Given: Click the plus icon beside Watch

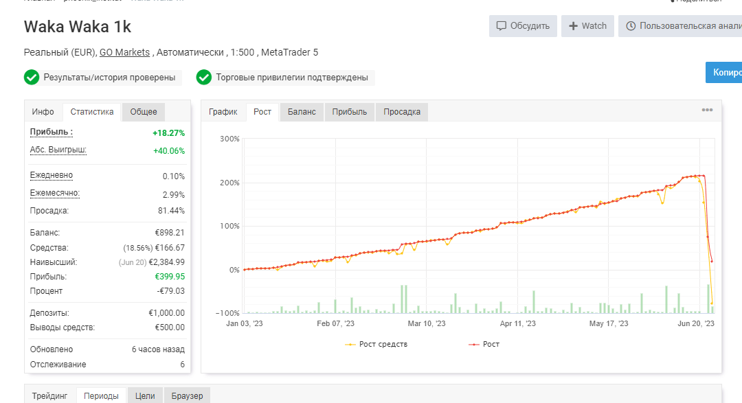Looking at the screenshot, I should point(573,26).
